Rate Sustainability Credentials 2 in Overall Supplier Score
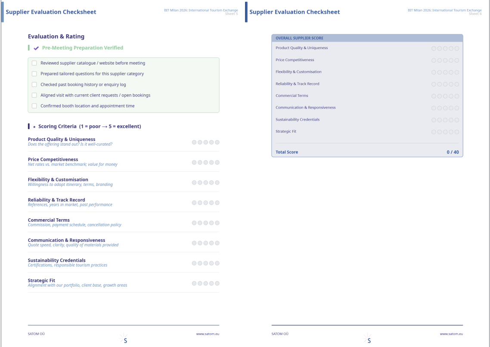This screenshot has height=347, width=490. [x=439, y=120]
